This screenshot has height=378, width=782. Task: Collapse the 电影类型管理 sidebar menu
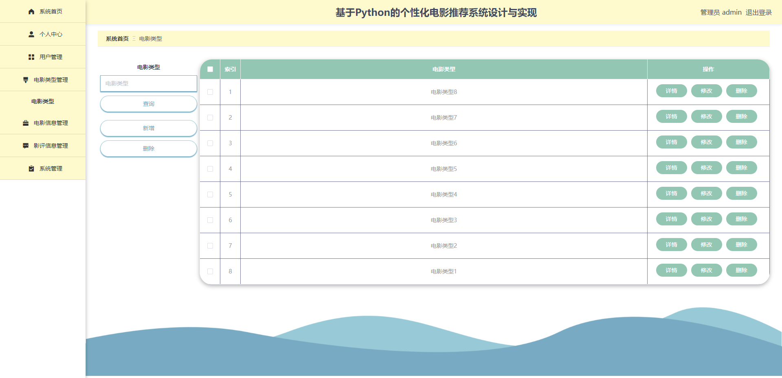point(51,80)
